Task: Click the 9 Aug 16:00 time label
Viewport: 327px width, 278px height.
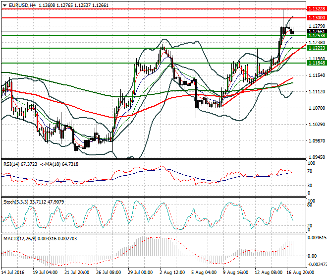Action: [235, 273]
